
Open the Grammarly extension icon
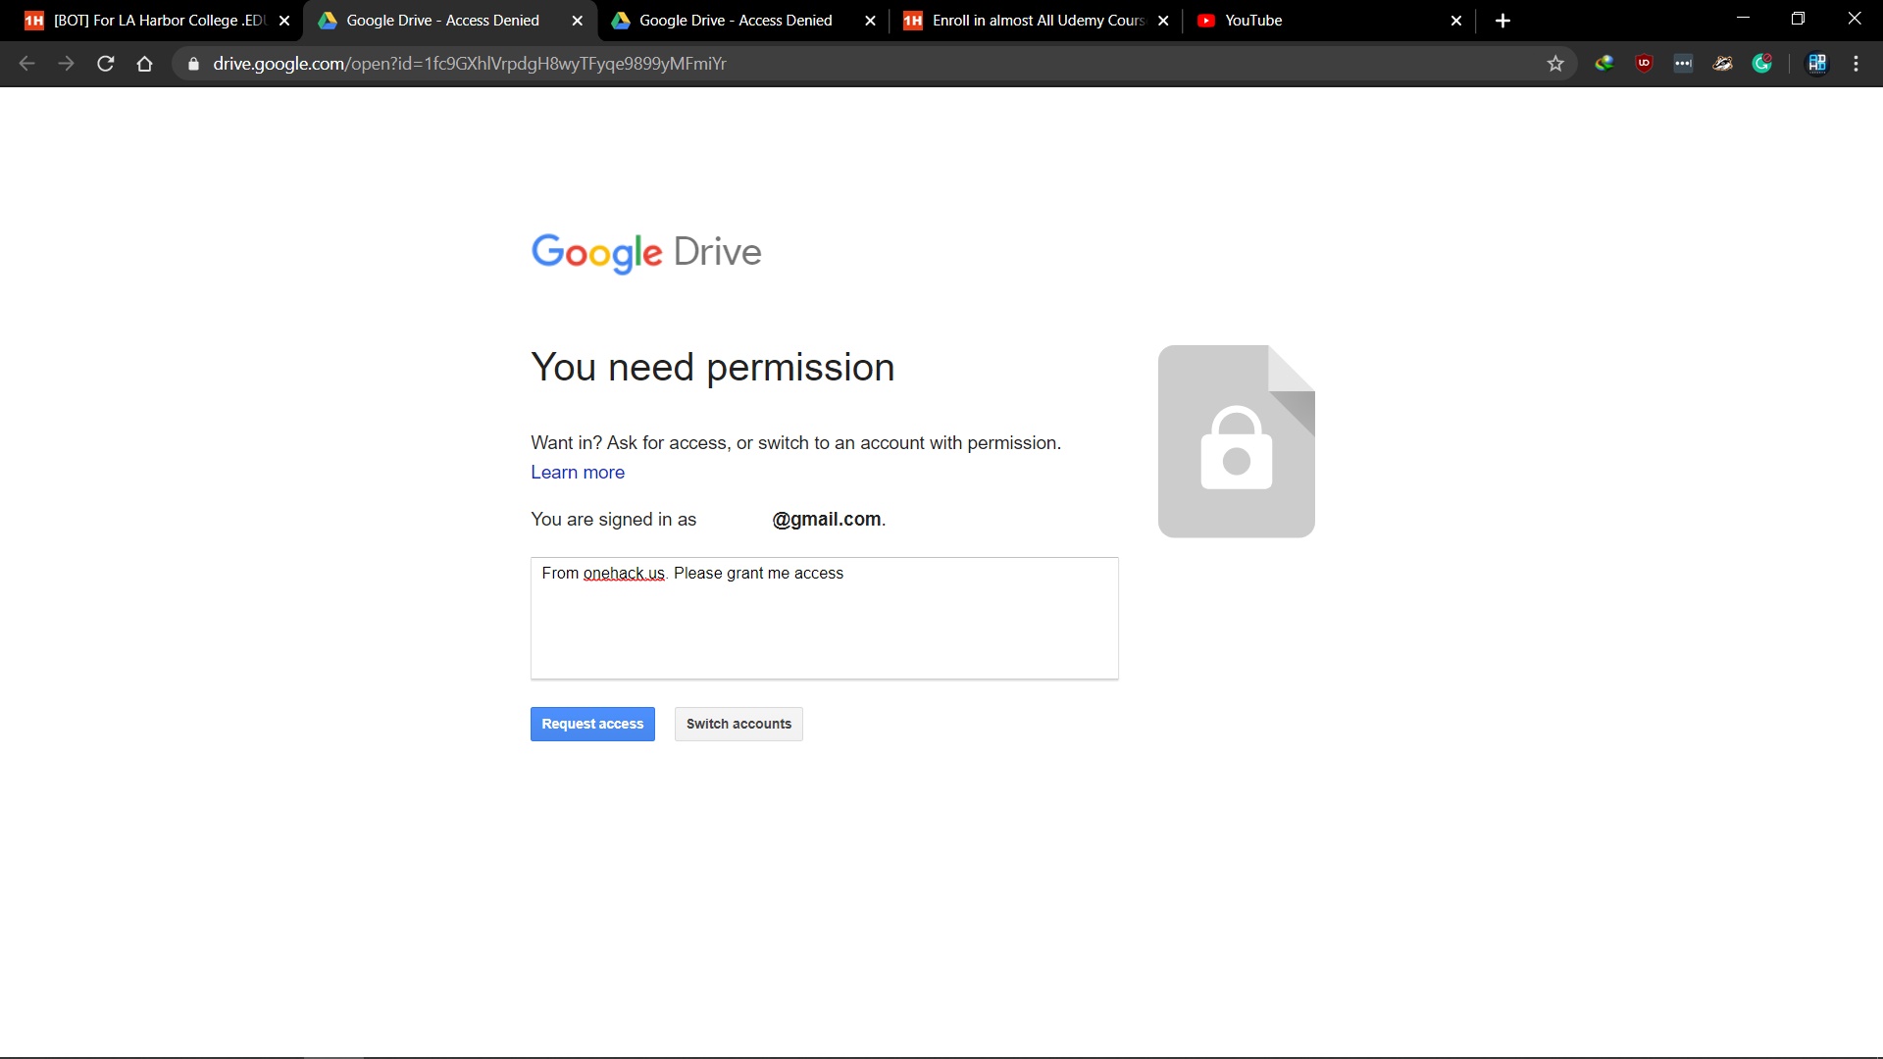tap(1762, 64)
